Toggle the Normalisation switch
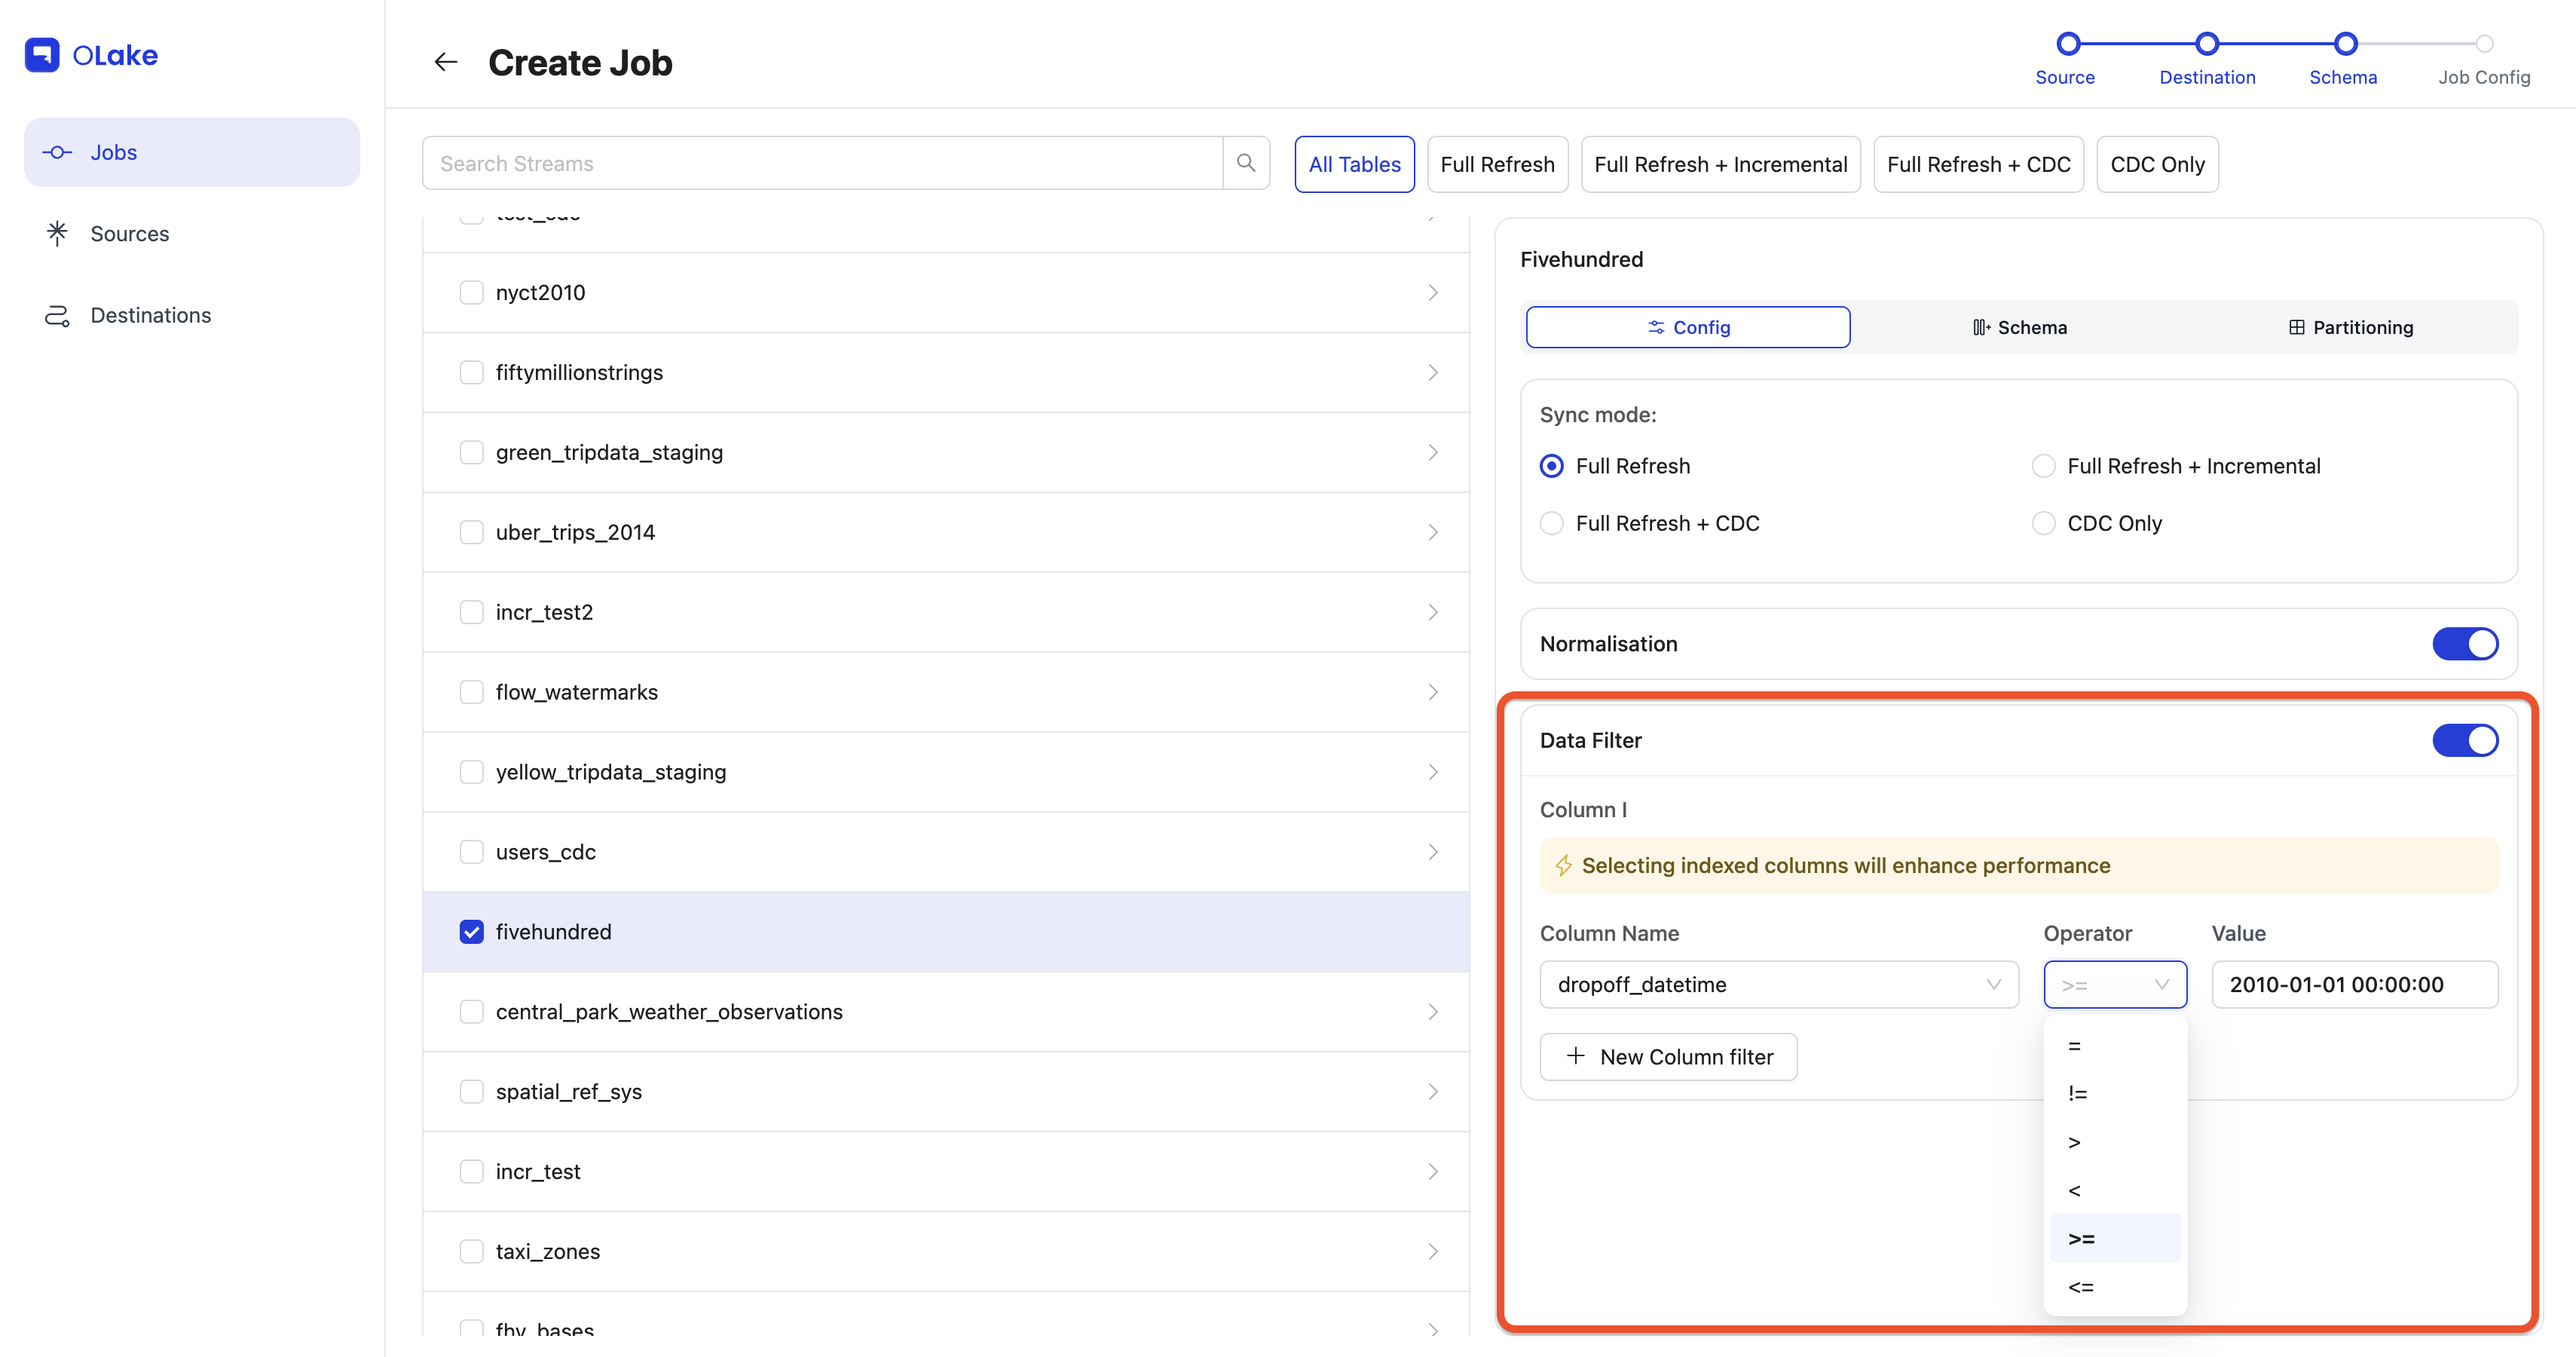Image resolution: width=2576 pixels, height=1357 pixels. 2465,644
